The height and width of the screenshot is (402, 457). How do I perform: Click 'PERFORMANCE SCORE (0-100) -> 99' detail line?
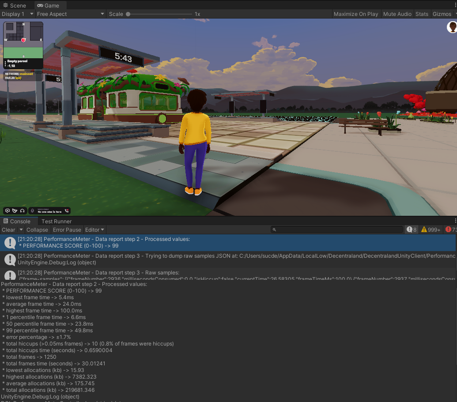point(52,291)
